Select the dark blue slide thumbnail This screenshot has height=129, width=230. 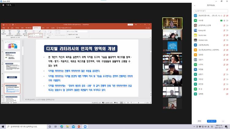pos(12,77)
